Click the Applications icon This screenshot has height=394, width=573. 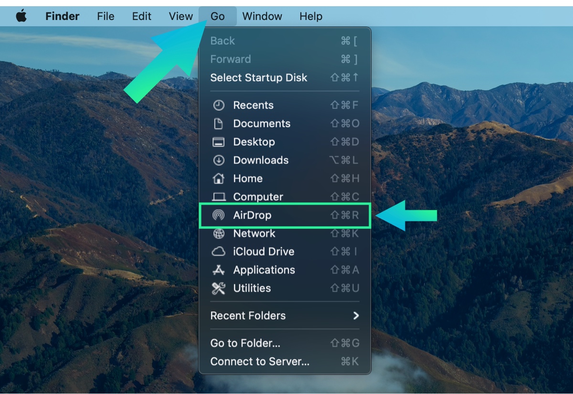(x=218, y=270)
